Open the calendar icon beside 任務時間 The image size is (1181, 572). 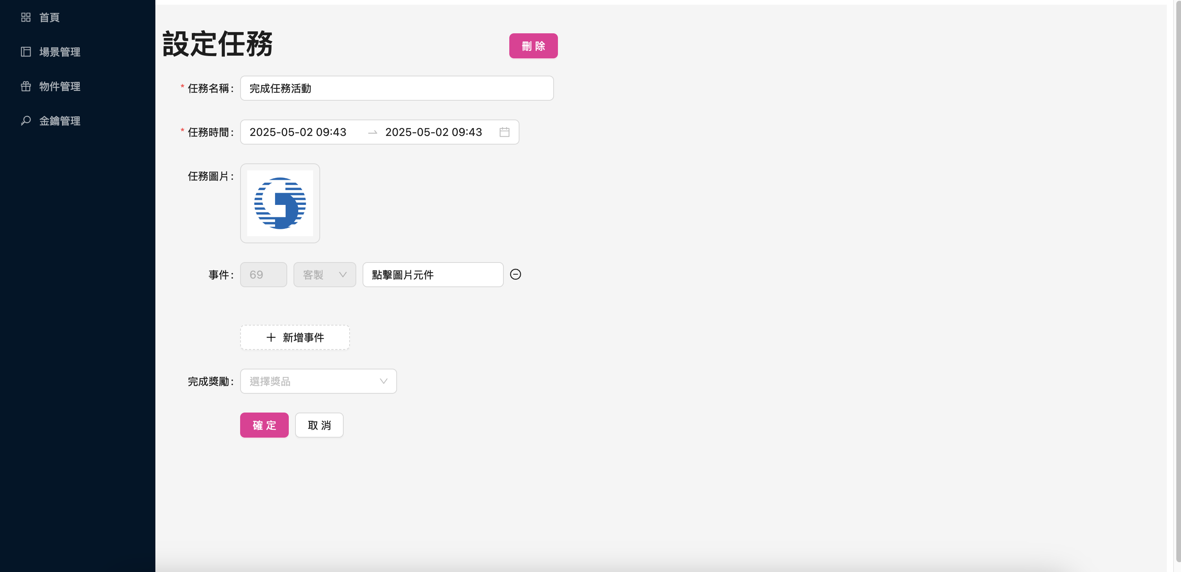(505, 132)
